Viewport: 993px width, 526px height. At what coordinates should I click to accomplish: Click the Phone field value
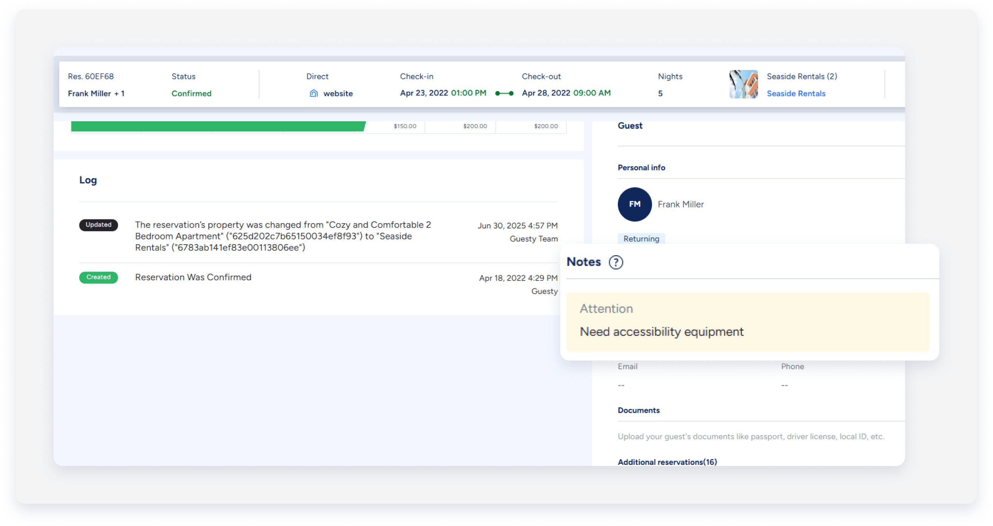pyautogui.click(x=785, y=385)
